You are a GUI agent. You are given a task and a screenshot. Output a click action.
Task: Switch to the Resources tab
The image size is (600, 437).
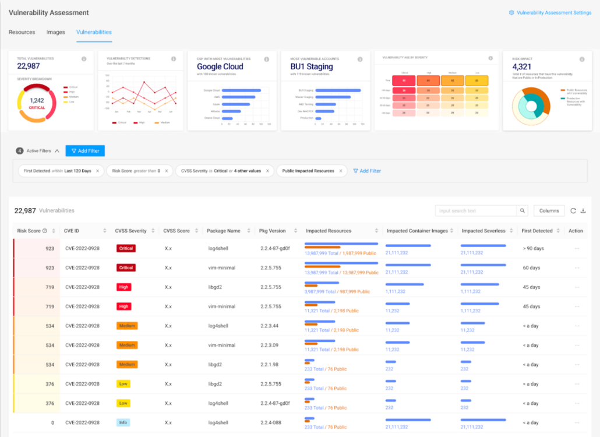[x=22, y=33]
